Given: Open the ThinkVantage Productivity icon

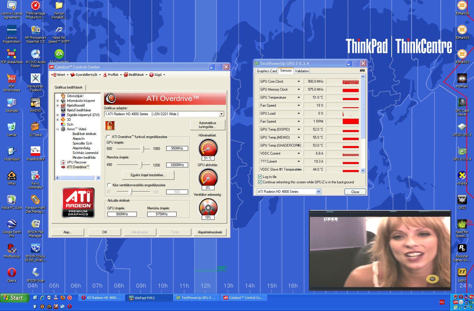Looking at the screenshot, I should [36, 10].
